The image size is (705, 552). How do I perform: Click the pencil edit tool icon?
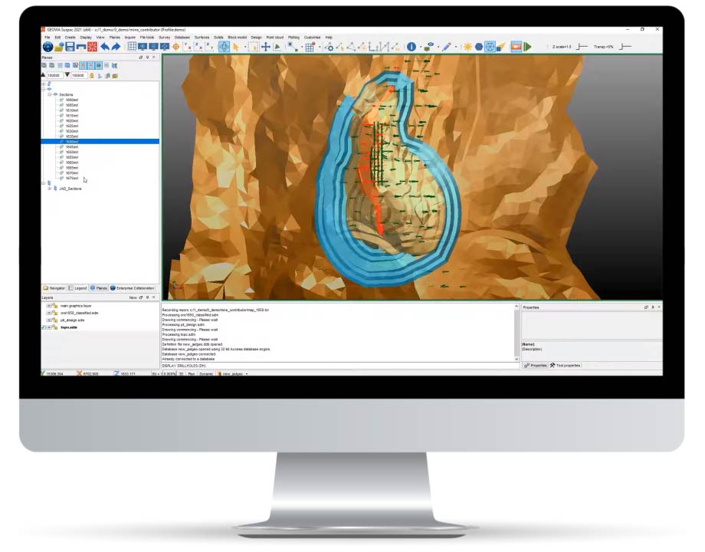tap(447, 47)
